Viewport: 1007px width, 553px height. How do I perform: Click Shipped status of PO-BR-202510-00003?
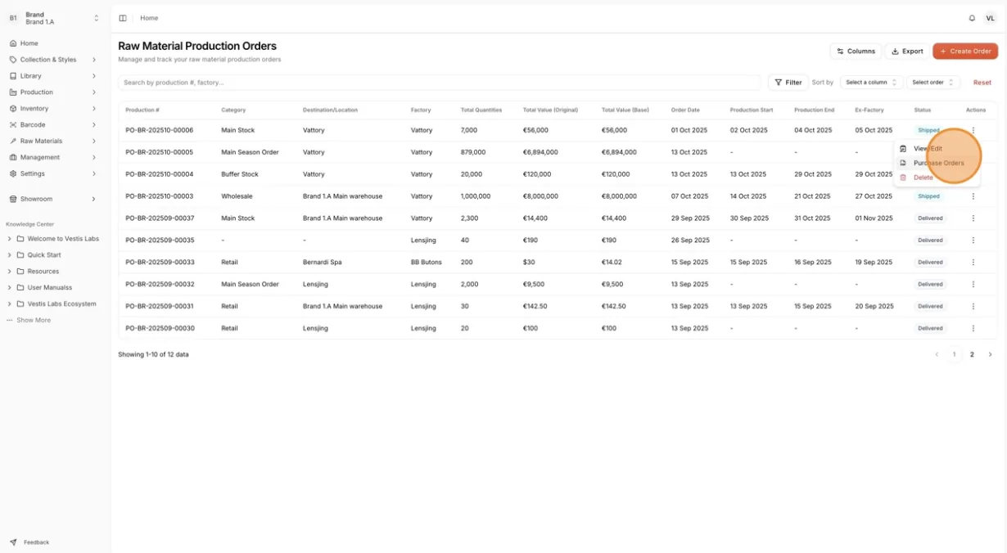928,196
